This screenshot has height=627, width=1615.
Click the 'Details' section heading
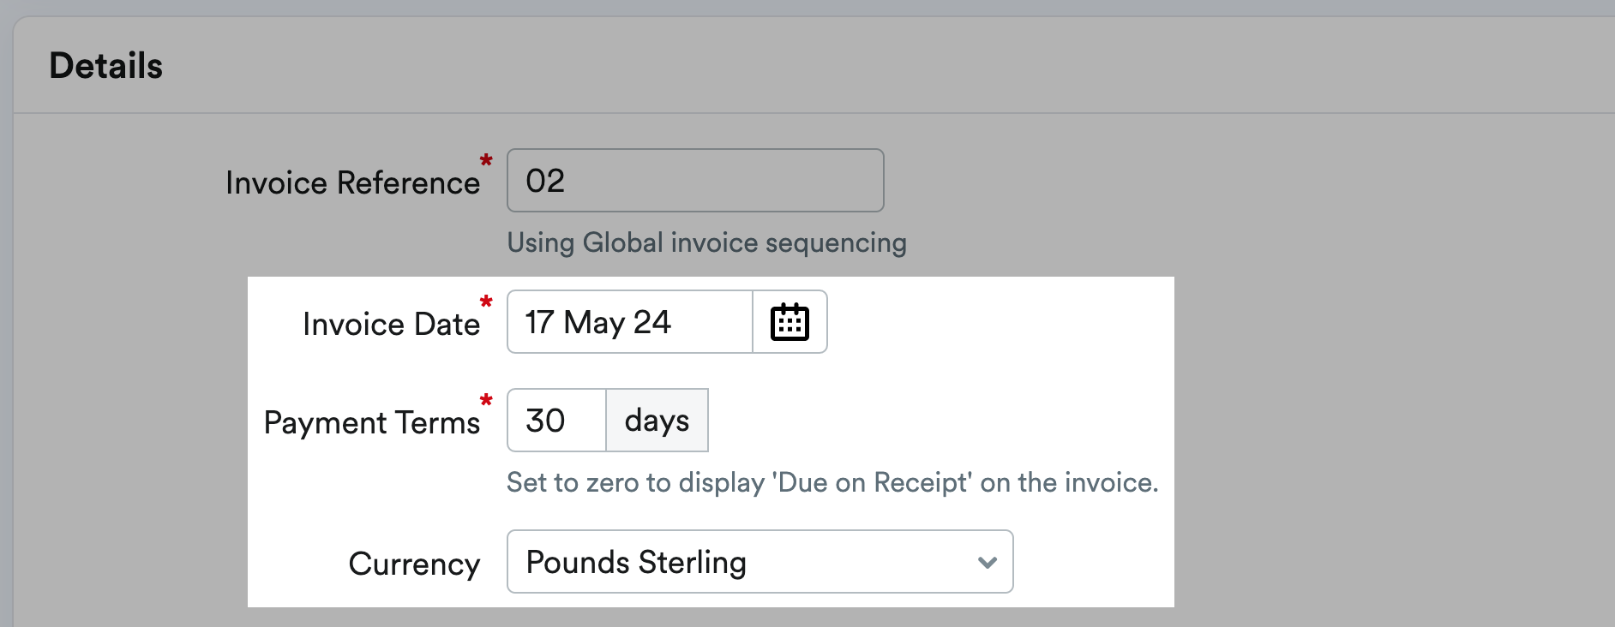(106, 66)
